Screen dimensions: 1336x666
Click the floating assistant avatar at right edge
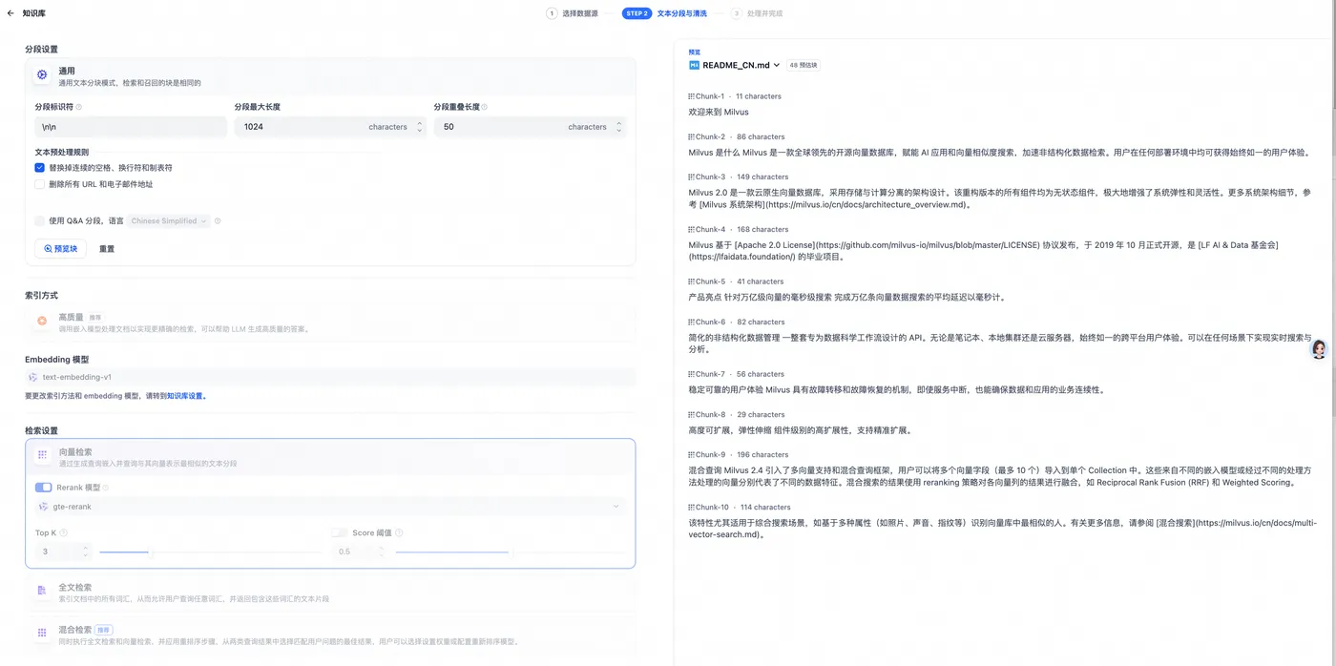[1319, 349]
